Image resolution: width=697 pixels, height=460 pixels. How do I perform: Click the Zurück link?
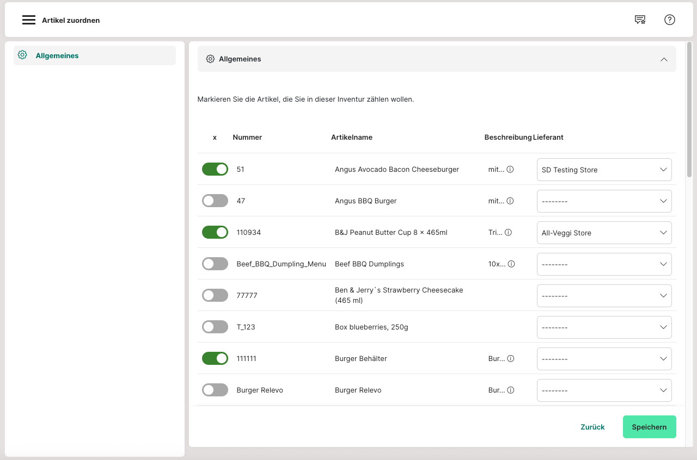pyautogui.click(x=592, y=427)
